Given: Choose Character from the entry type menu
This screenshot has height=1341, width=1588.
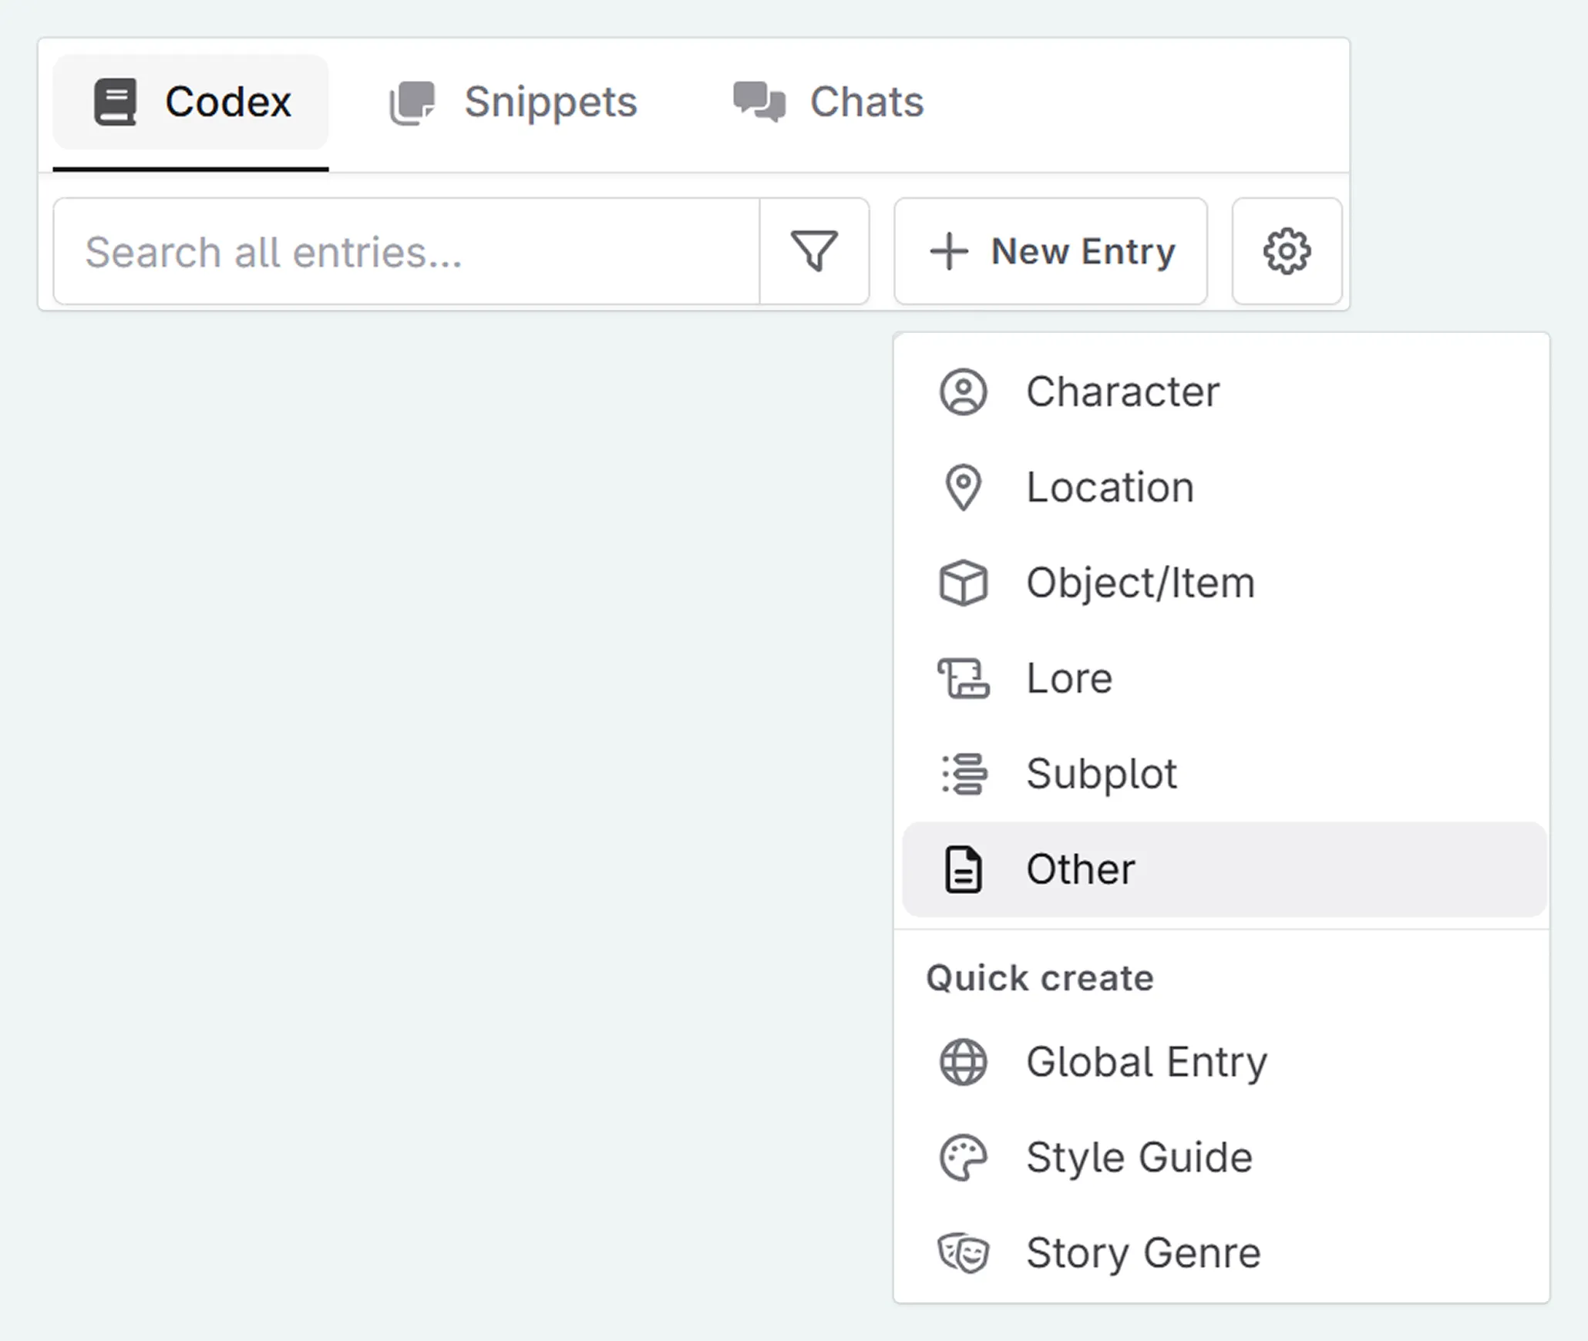Looking at the screenshot, I should click(x=1122, y=392).
